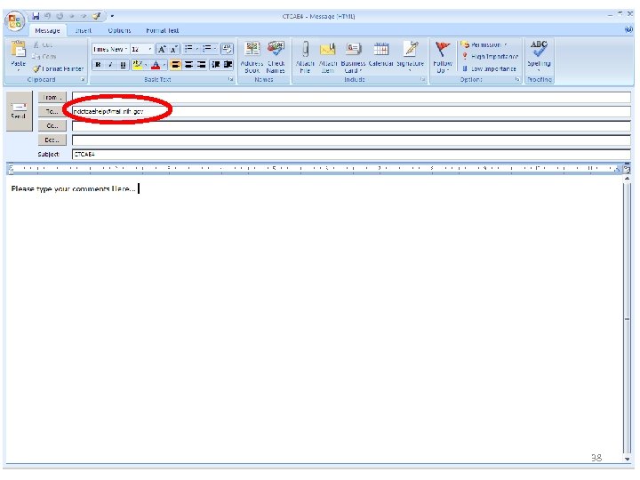This screenshot has height=480, width=640.
Task: Send the email message
Action: (19, 111)
